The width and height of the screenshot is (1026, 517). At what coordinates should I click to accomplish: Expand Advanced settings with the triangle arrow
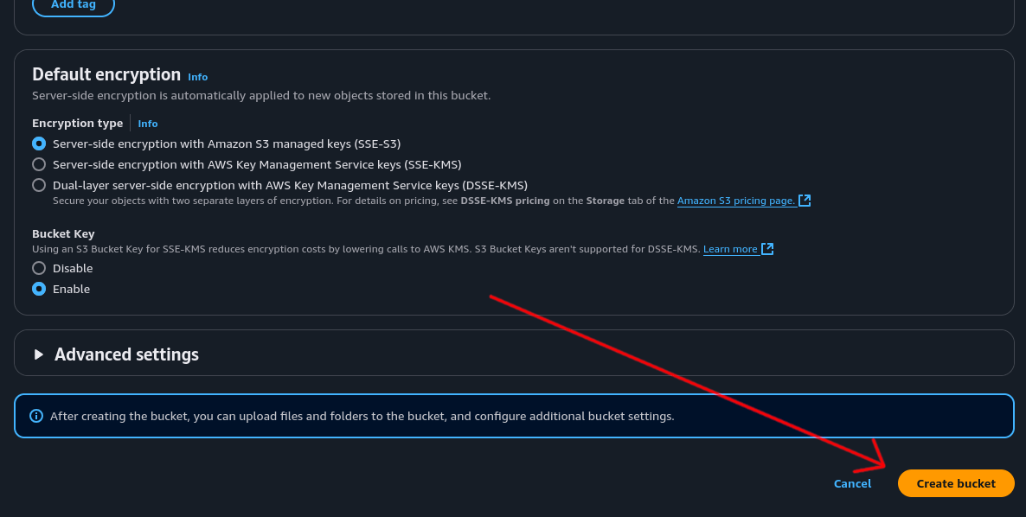(38, 354)
